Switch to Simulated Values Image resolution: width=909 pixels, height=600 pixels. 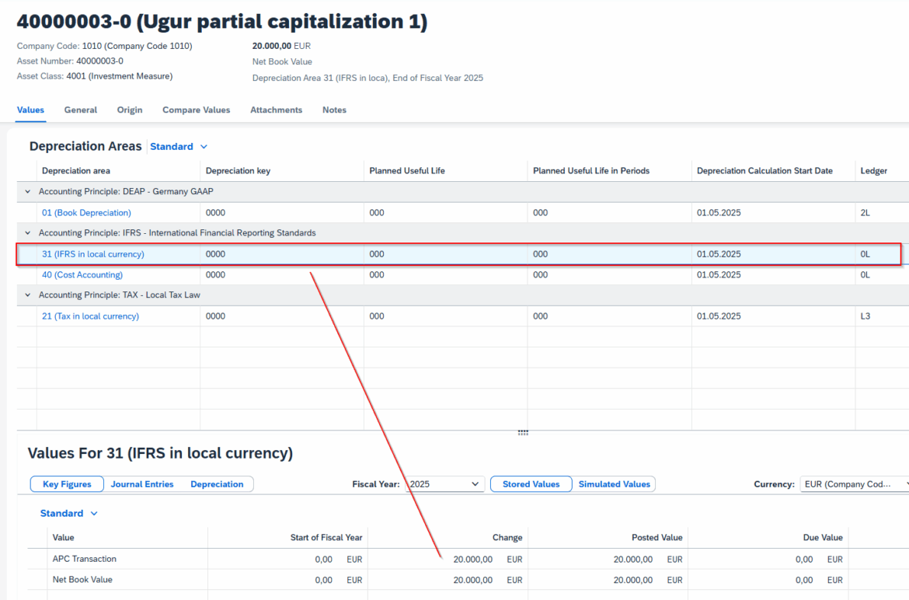click(x=615, y=483)
